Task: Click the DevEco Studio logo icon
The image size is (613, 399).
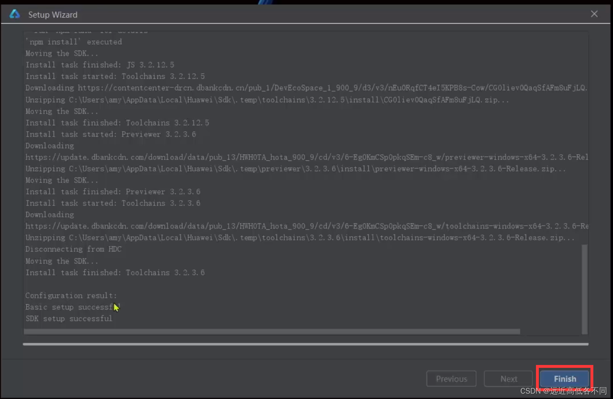Action: (15, 14)
